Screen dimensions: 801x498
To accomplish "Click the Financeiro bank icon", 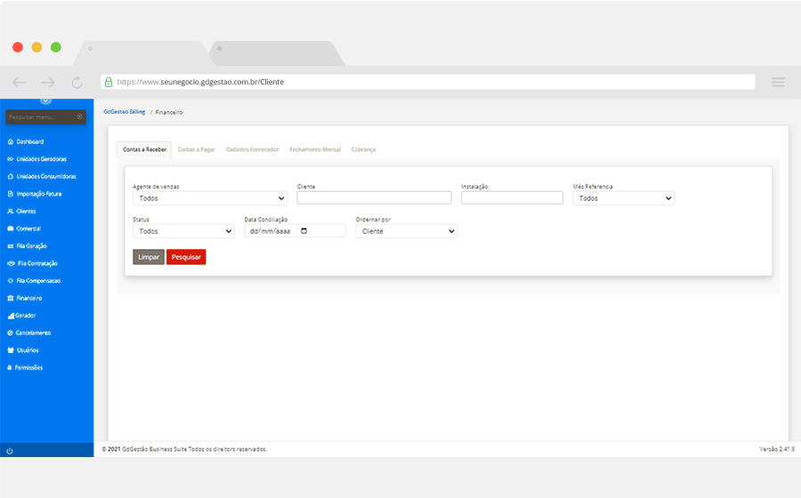I will pos(10,298).
